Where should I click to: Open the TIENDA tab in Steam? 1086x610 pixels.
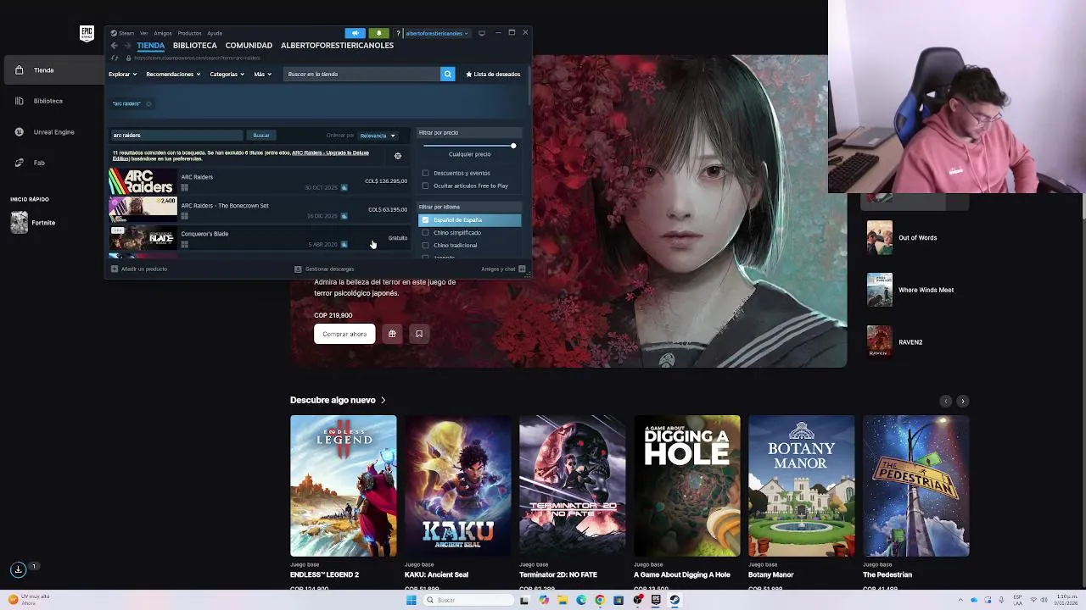point(151,45)
